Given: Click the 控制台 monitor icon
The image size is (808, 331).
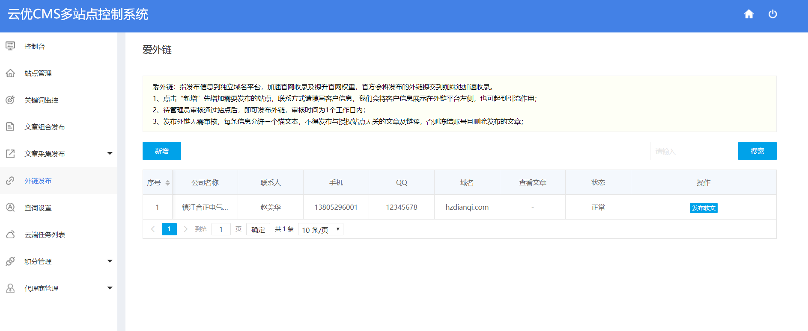Looking at the screenshot, I should tap(10, 46).
